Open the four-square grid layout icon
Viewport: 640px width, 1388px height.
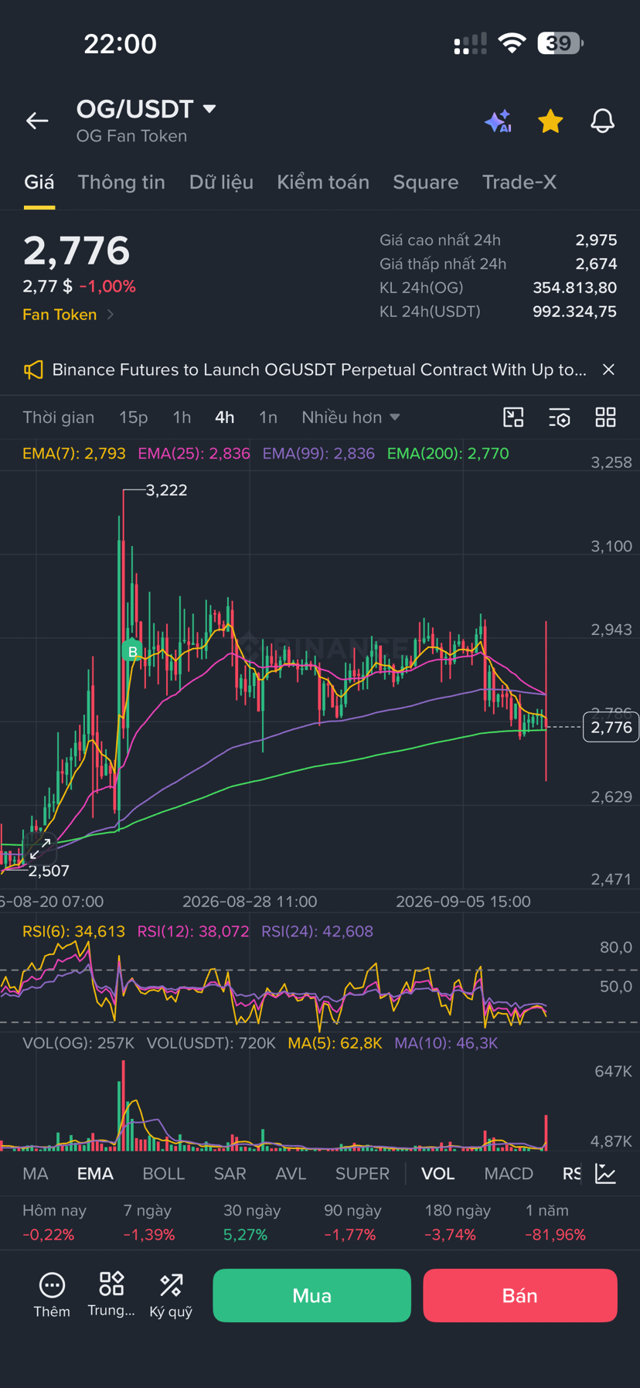coord(606,418)
